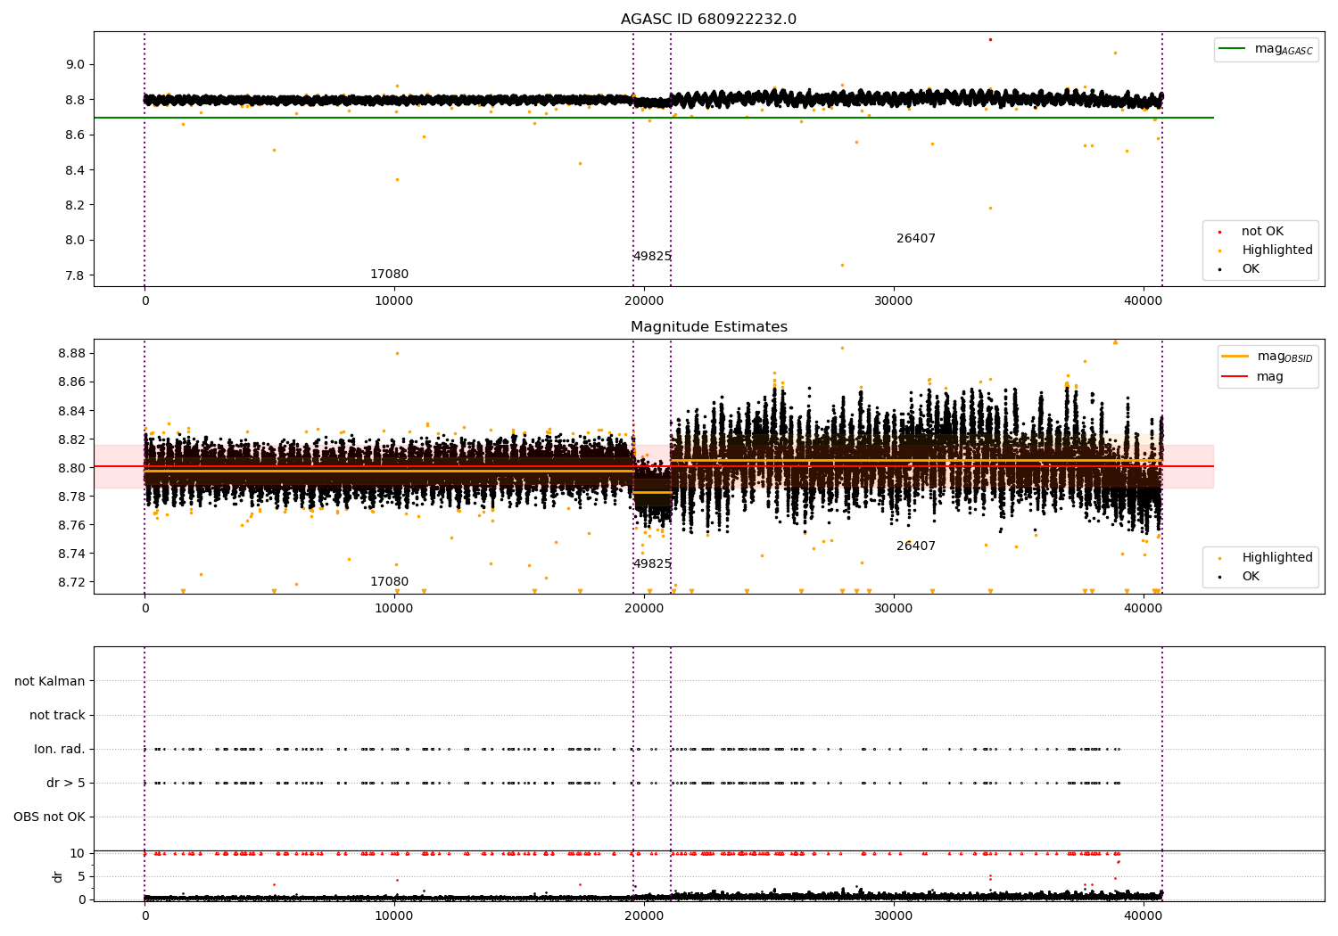Select the mag OBSID legend entry in middle plot
Image resolution: width=1338 pixels, height=936 pixels.
coord(1267,357)
